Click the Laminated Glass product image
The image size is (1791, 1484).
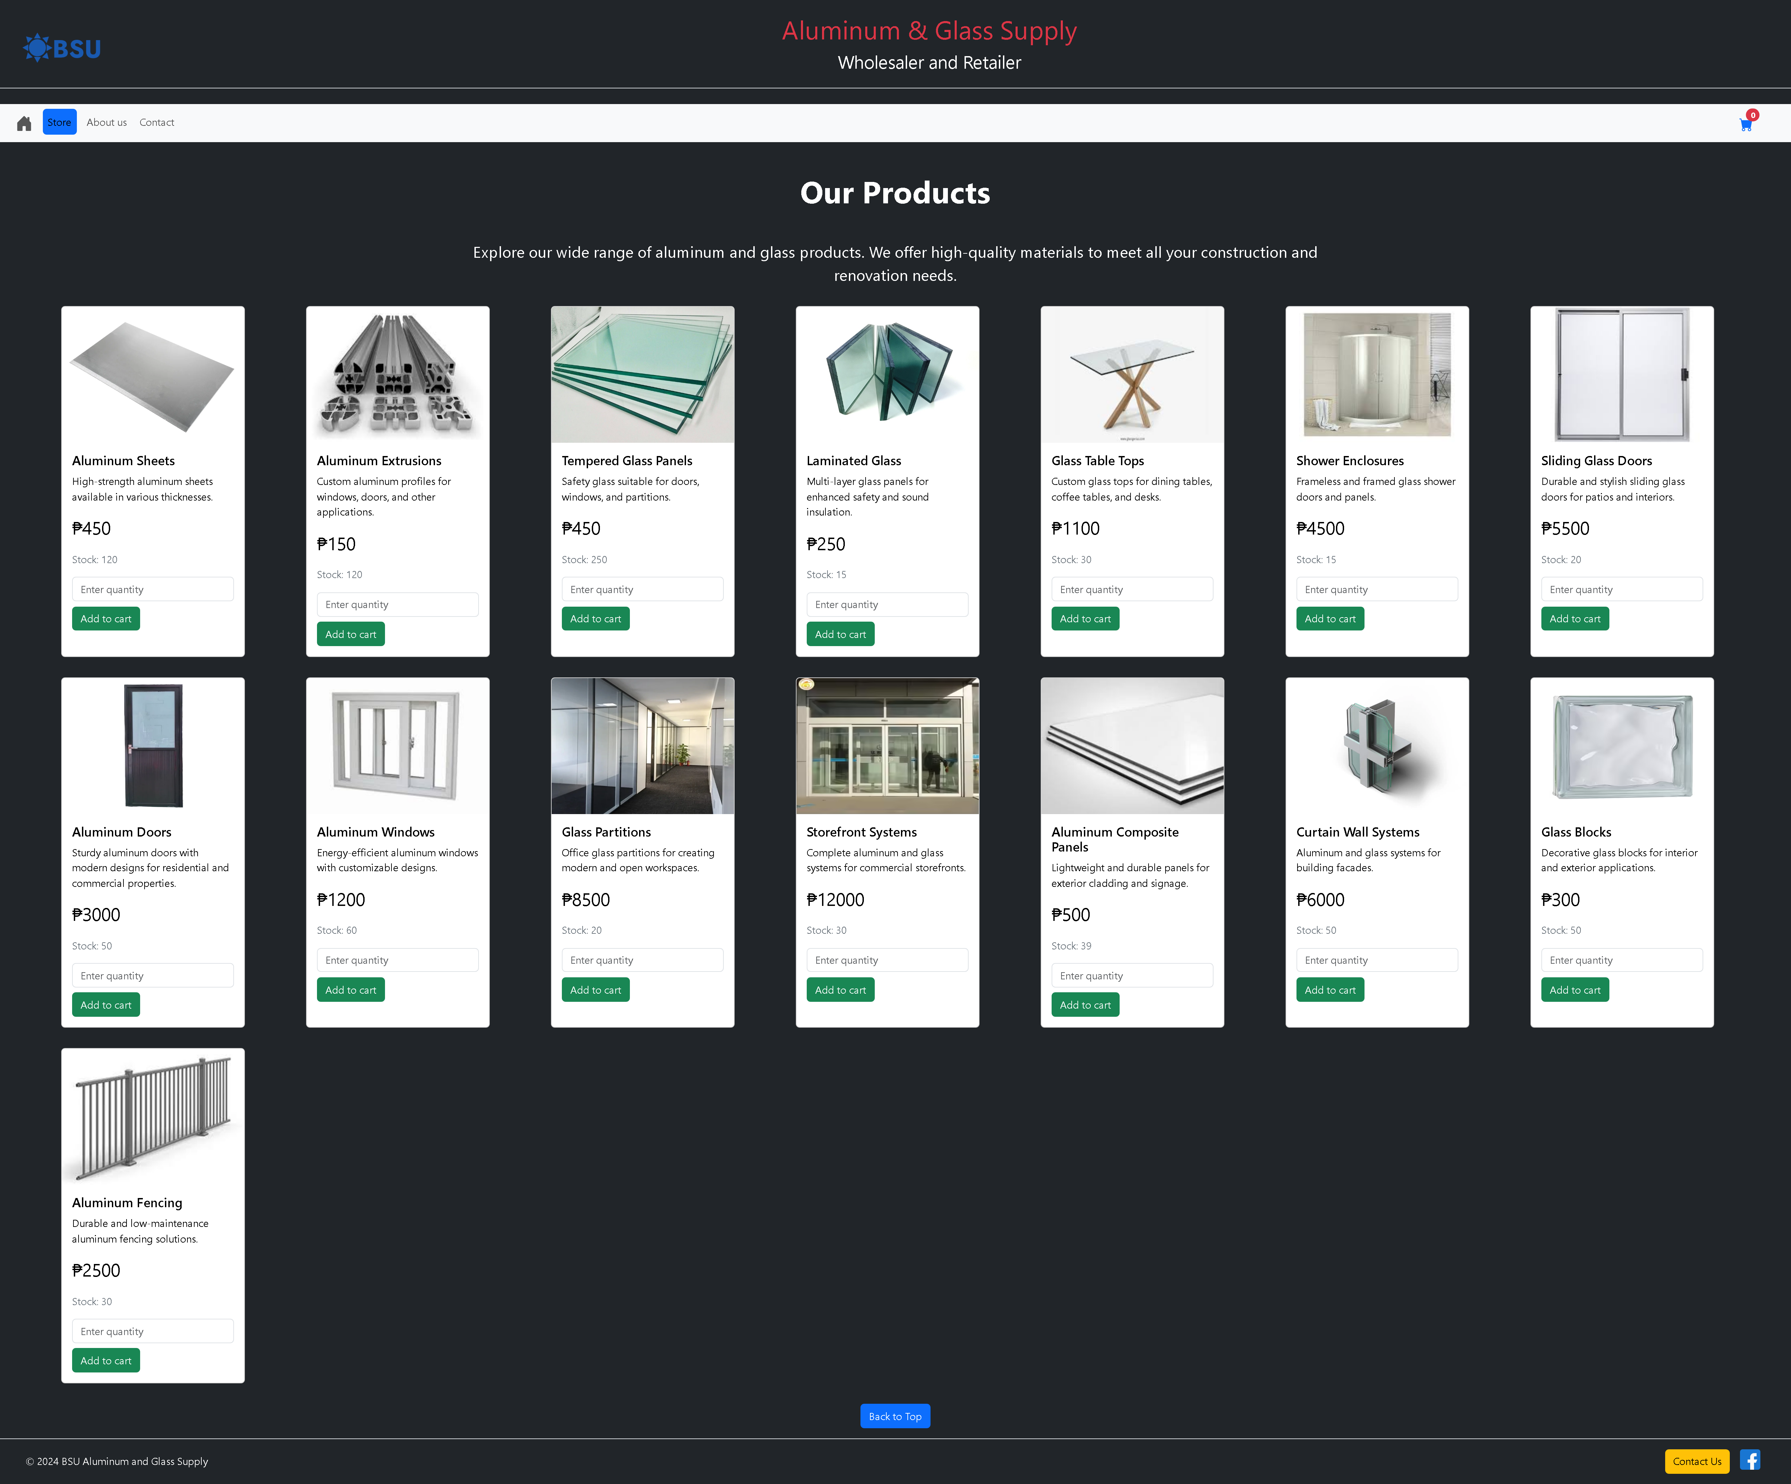pos(887,374)
